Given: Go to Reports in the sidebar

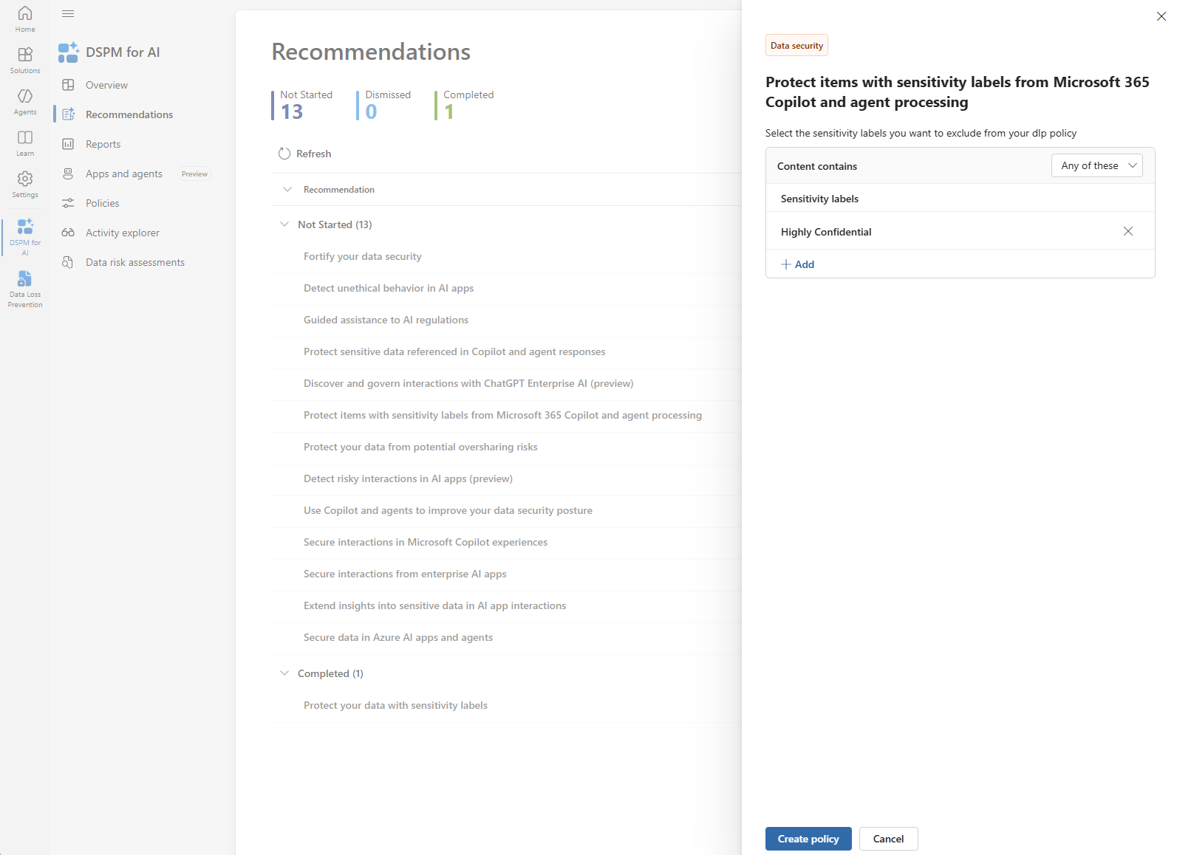Looking at the screenshot, I should (x=103, y=144).
